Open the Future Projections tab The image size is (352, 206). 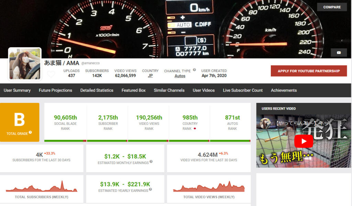(55, 90)
